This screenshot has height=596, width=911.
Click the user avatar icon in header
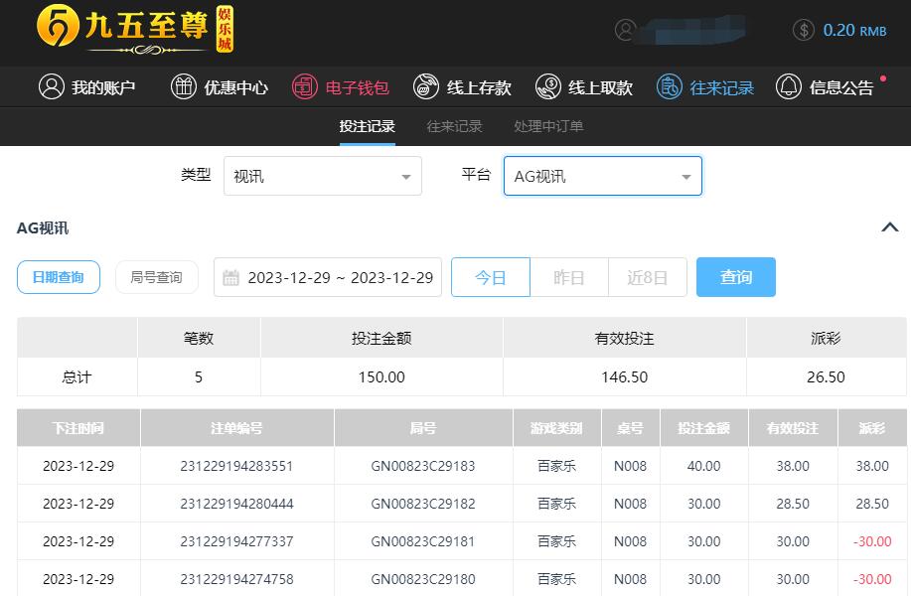625,30
